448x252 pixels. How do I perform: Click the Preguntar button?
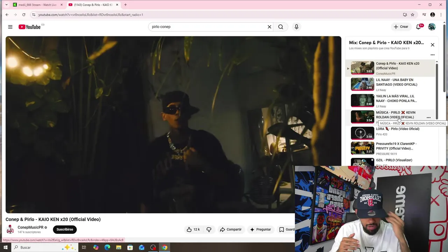coord(260,230)
